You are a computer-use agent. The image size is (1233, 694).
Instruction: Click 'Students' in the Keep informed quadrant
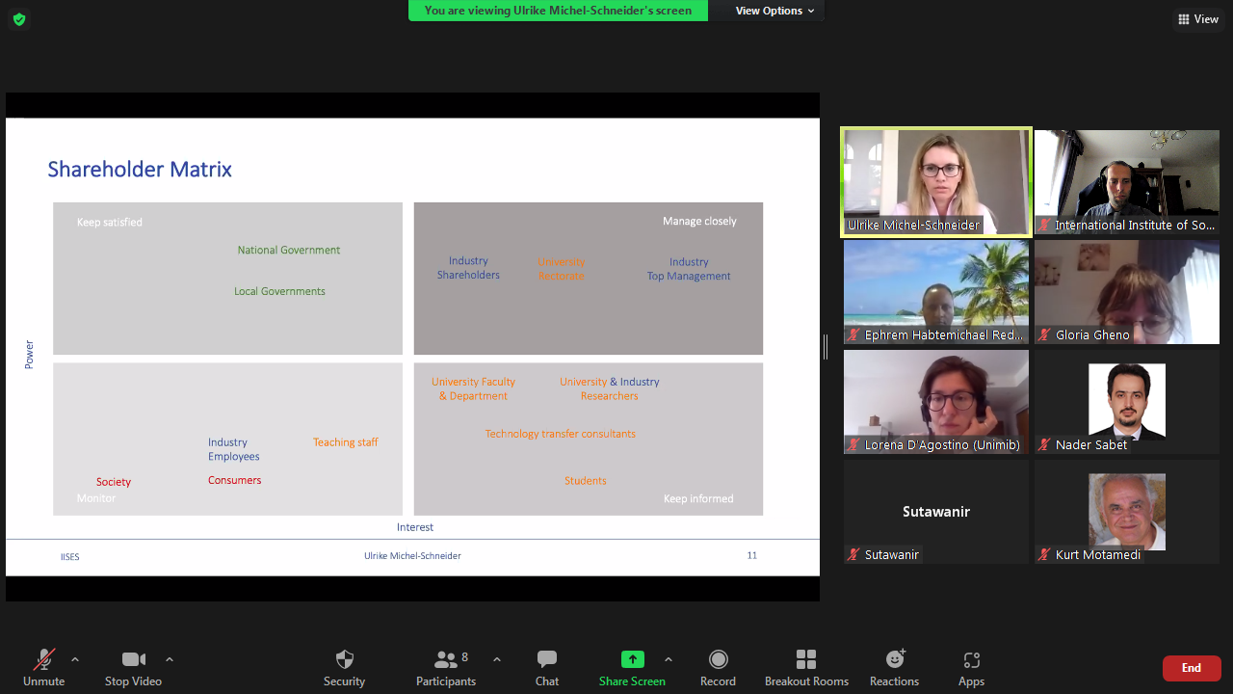click(586, 481)
